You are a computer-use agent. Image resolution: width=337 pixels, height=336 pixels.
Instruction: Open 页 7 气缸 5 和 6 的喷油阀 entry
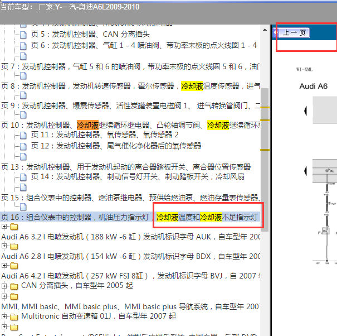tap(130, 66)
